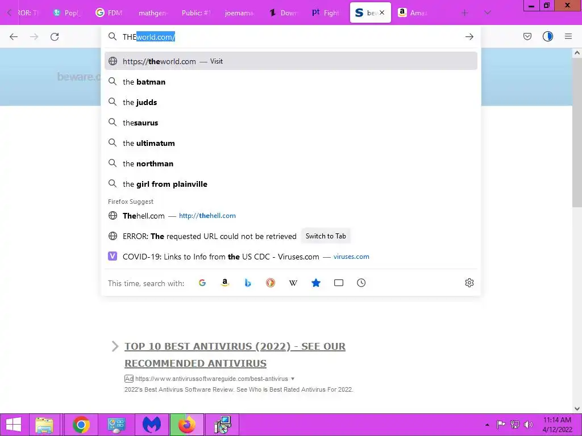Search open tabs using the tab icon

(x=339, y=283)
